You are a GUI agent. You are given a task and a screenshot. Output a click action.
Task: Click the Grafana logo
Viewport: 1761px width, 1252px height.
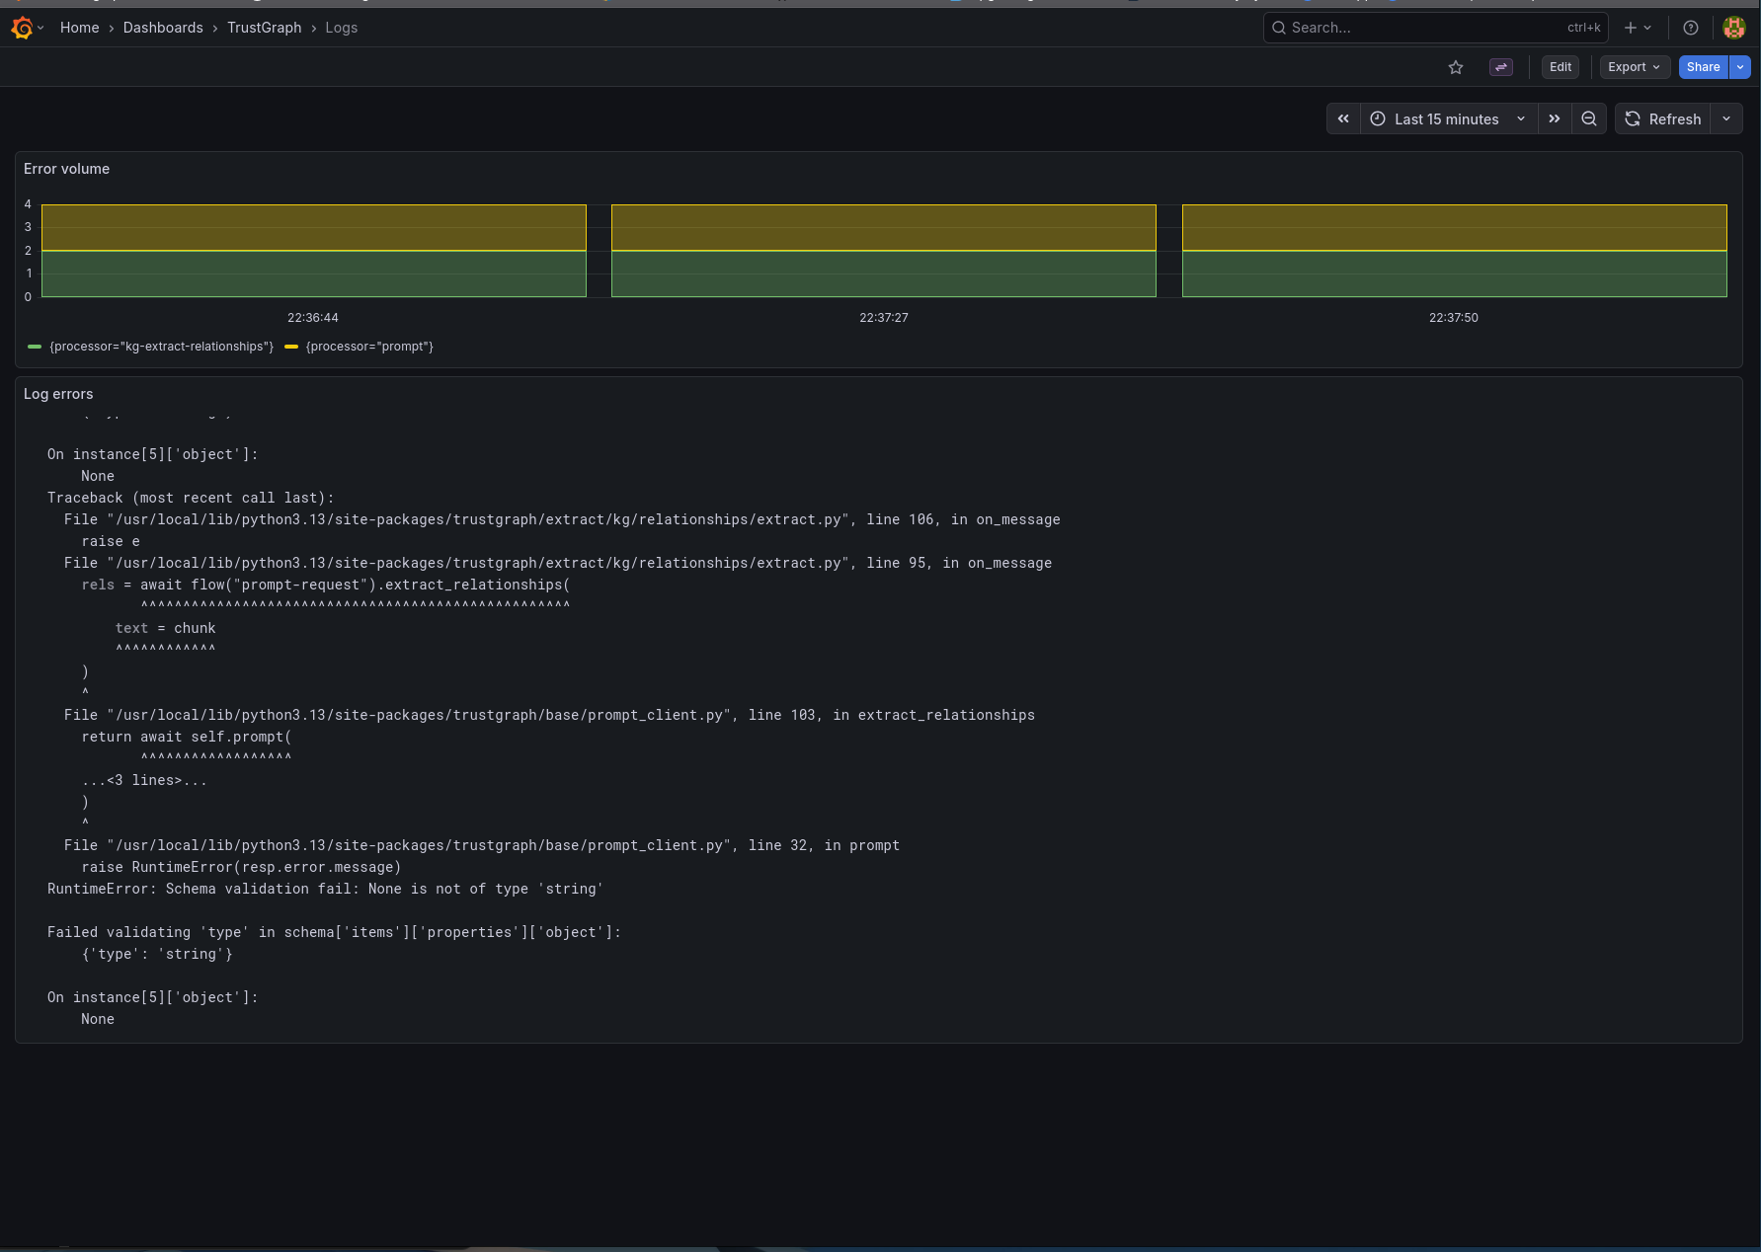22,28
